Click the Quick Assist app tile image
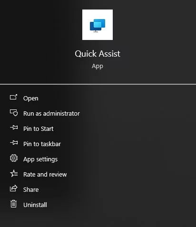This screenshot has width=196, height=227. (98, 25)
